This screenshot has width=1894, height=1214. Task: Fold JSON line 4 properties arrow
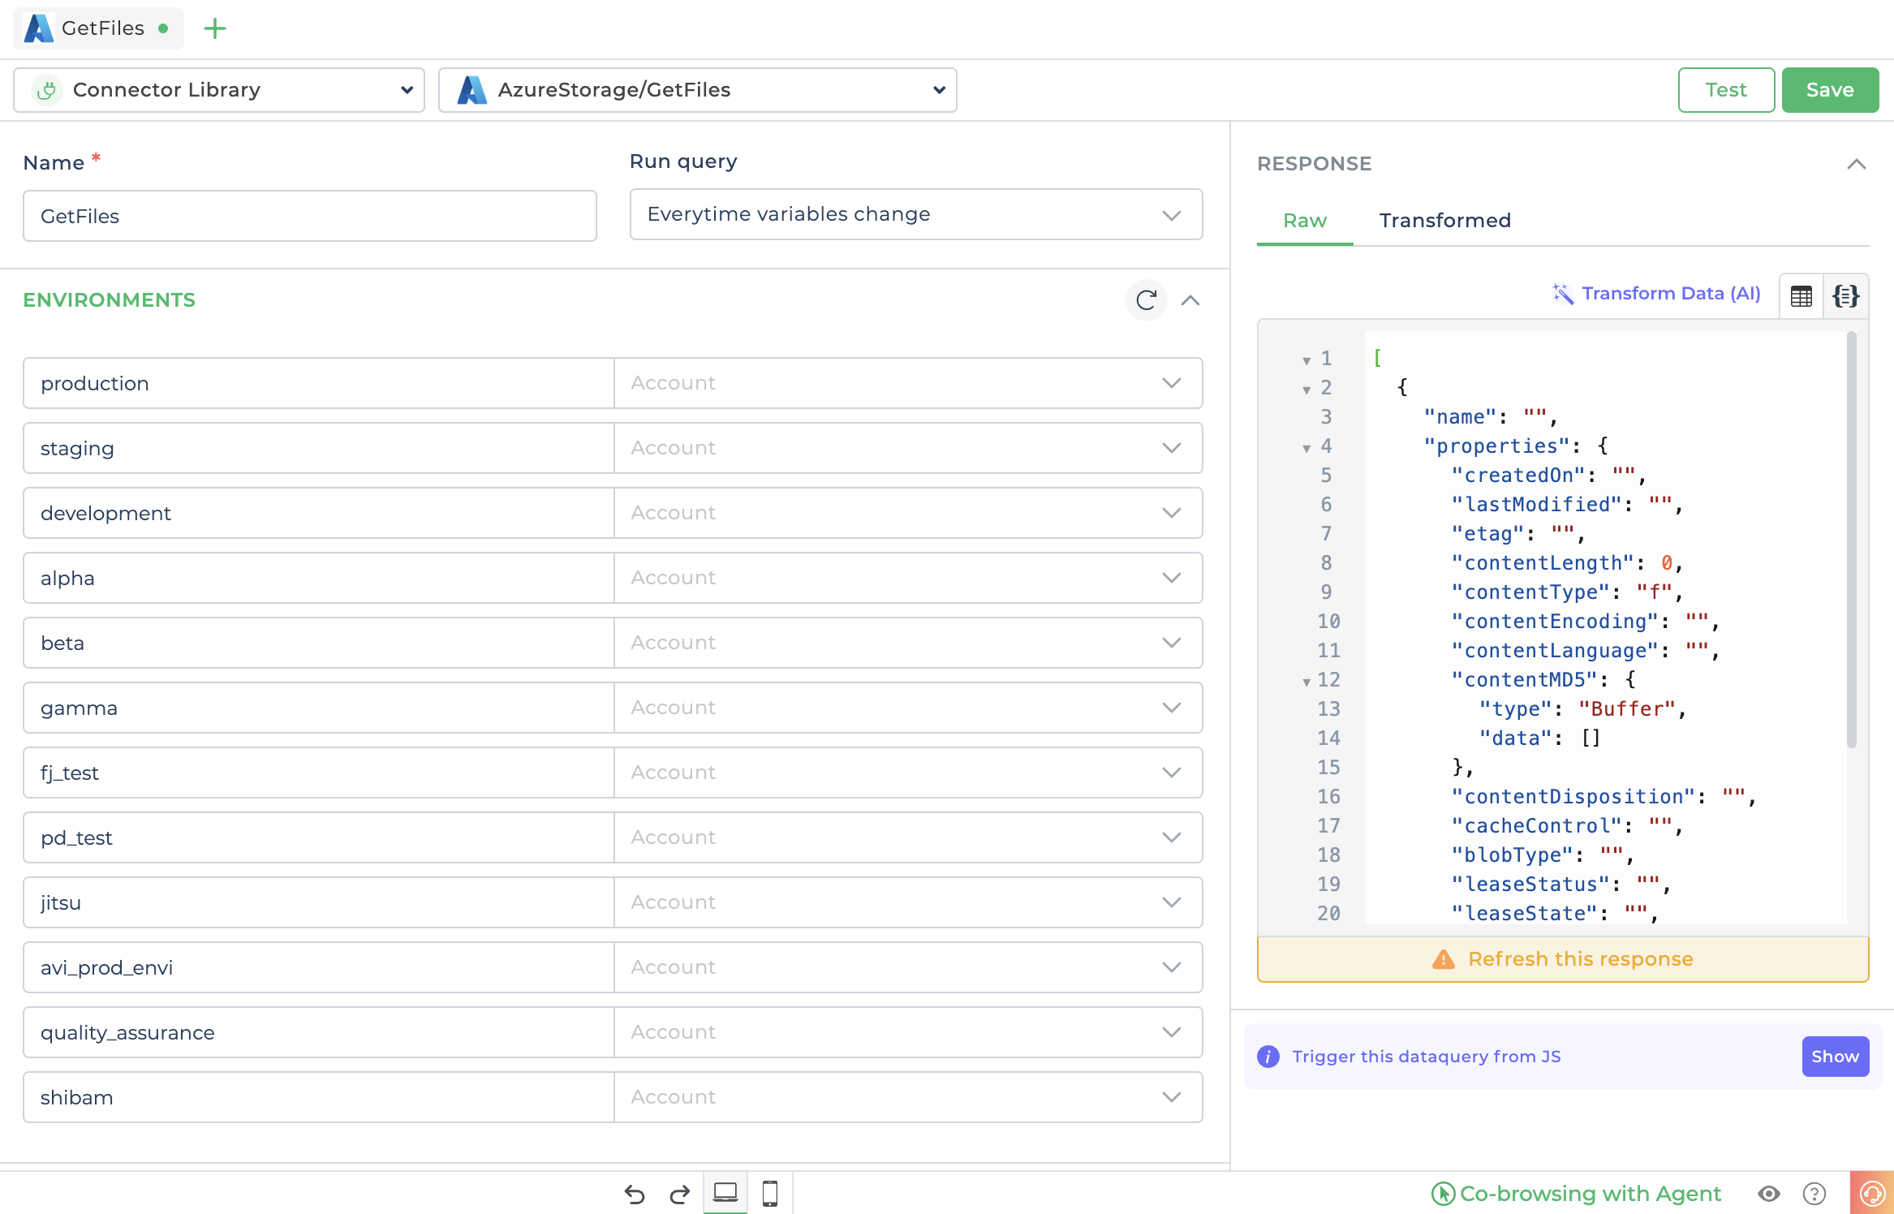pyautogui.click(x=1306, y=448)
